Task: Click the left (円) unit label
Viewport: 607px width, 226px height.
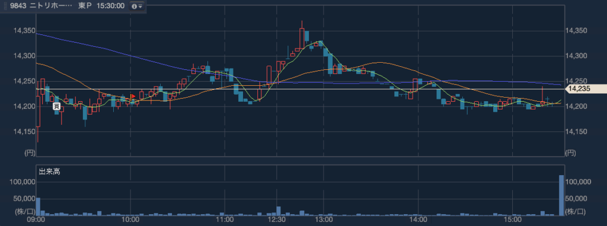Action: pyautogui.click(x=30, y=153)
